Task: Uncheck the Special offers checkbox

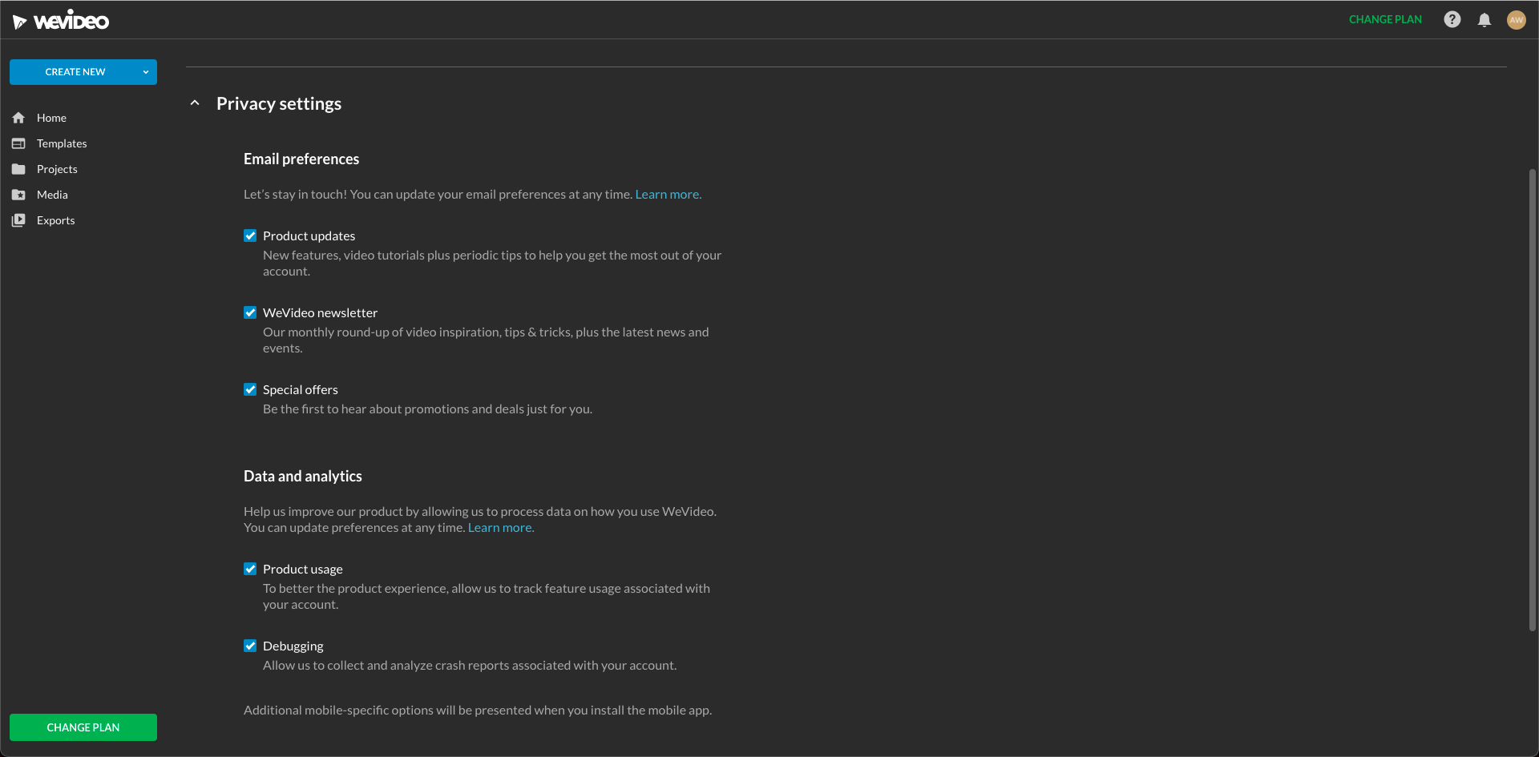Action: point(250,389)
